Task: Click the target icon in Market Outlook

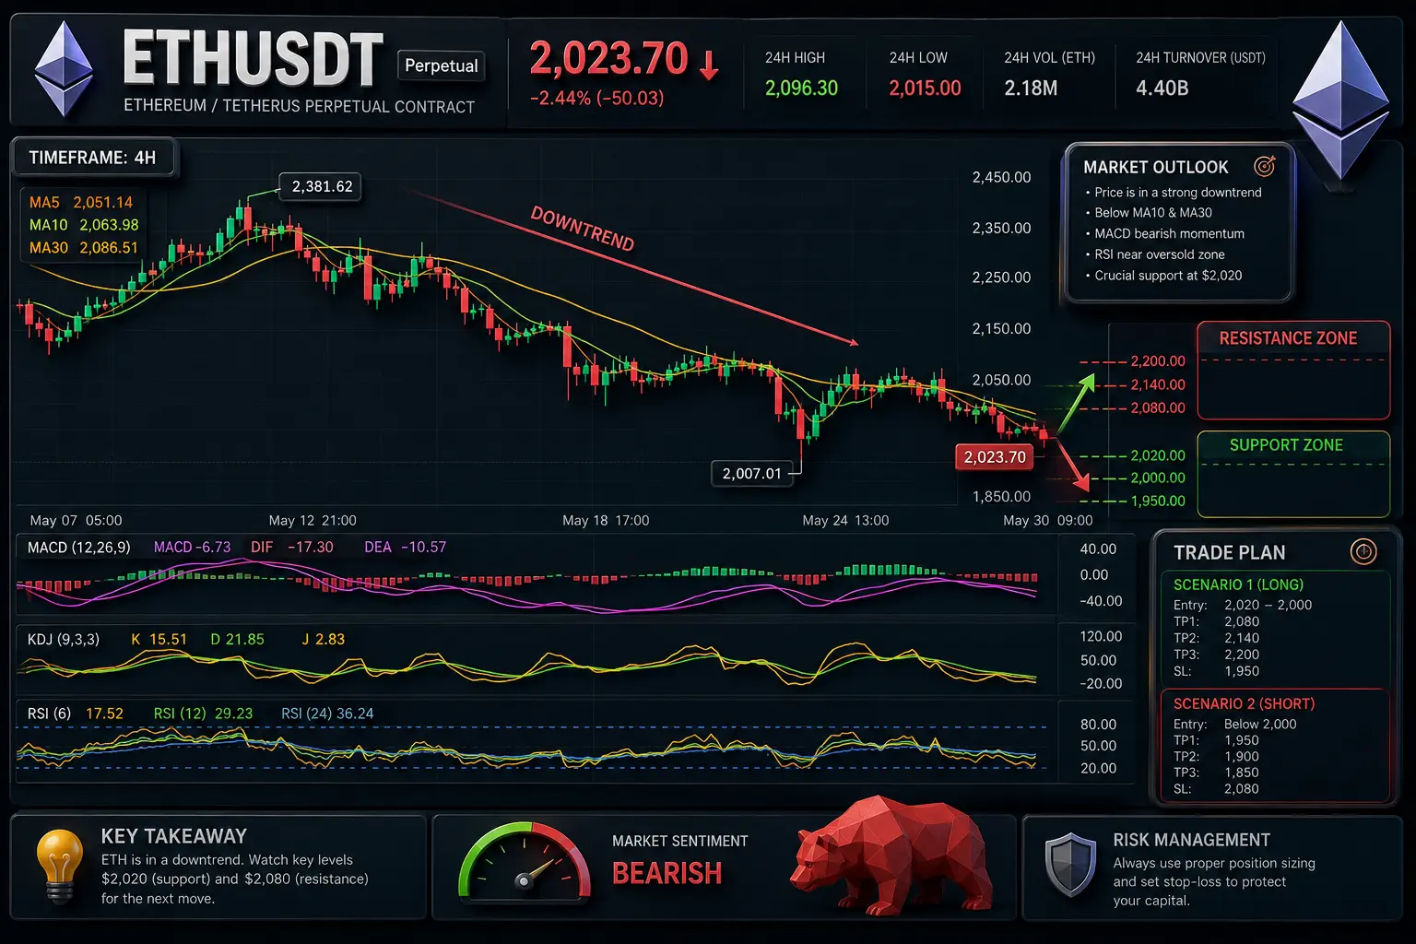Action: (1265, 166)
